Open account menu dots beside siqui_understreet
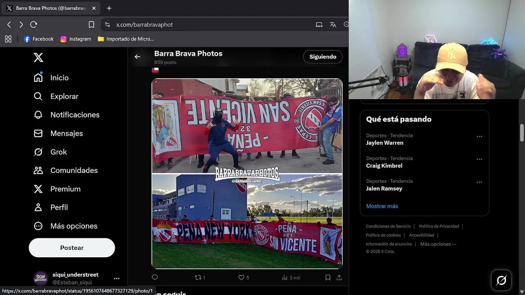The height and width of the screenshot is (295, 525). pyautogui.click(x=116, y=278)
